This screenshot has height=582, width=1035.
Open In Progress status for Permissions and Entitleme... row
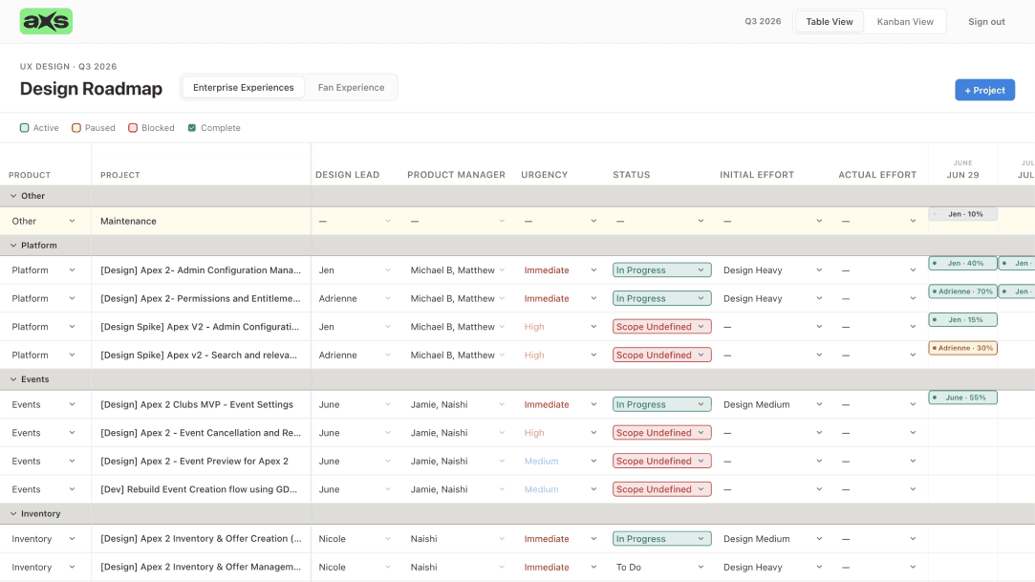(x=661, y=298)
